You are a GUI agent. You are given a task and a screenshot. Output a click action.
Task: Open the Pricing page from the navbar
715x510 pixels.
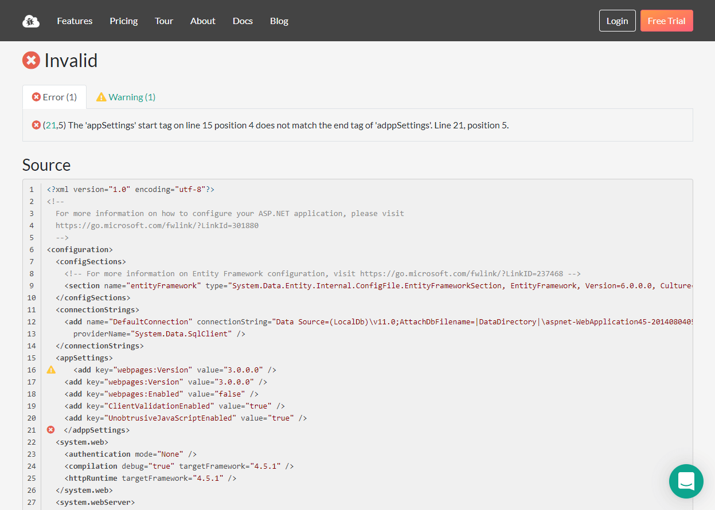coord(123,21)
